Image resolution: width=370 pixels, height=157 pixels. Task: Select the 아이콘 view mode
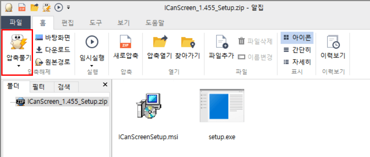(297, 37)
